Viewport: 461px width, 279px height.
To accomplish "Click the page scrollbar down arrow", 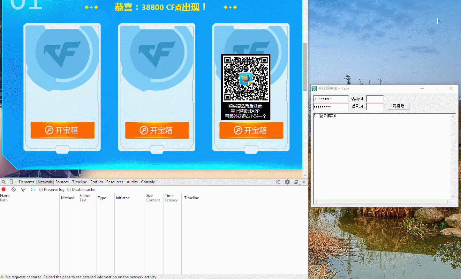I will tap(305, 175).
